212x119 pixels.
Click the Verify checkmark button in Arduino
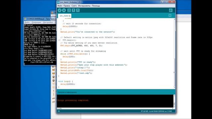(60, 10)
